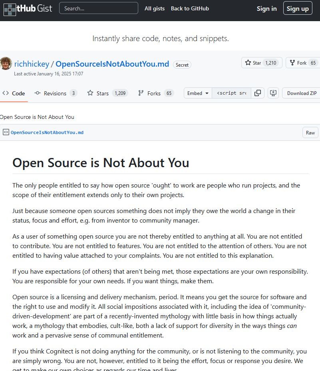Click the save gist to desktop icon
Image resolution: width=320 pixels, height=371 pixels.
click(273, 93)
